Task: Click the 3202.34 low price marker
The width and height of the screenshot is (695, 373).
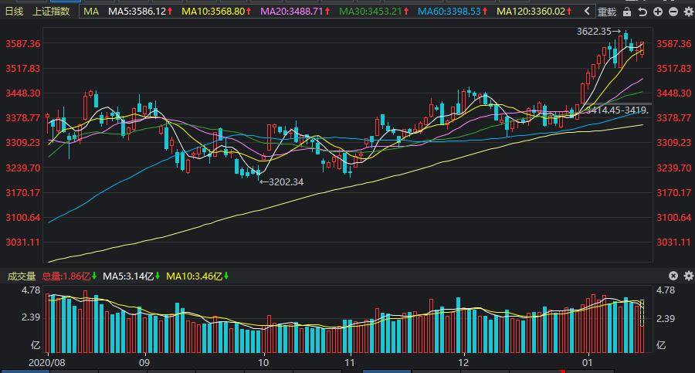Action: (281, 181)
